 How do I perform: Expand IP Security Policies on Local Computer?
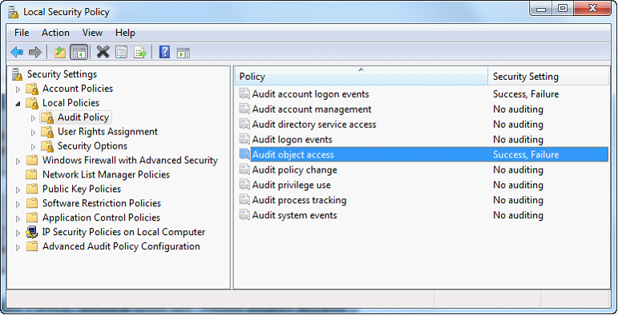18,233
